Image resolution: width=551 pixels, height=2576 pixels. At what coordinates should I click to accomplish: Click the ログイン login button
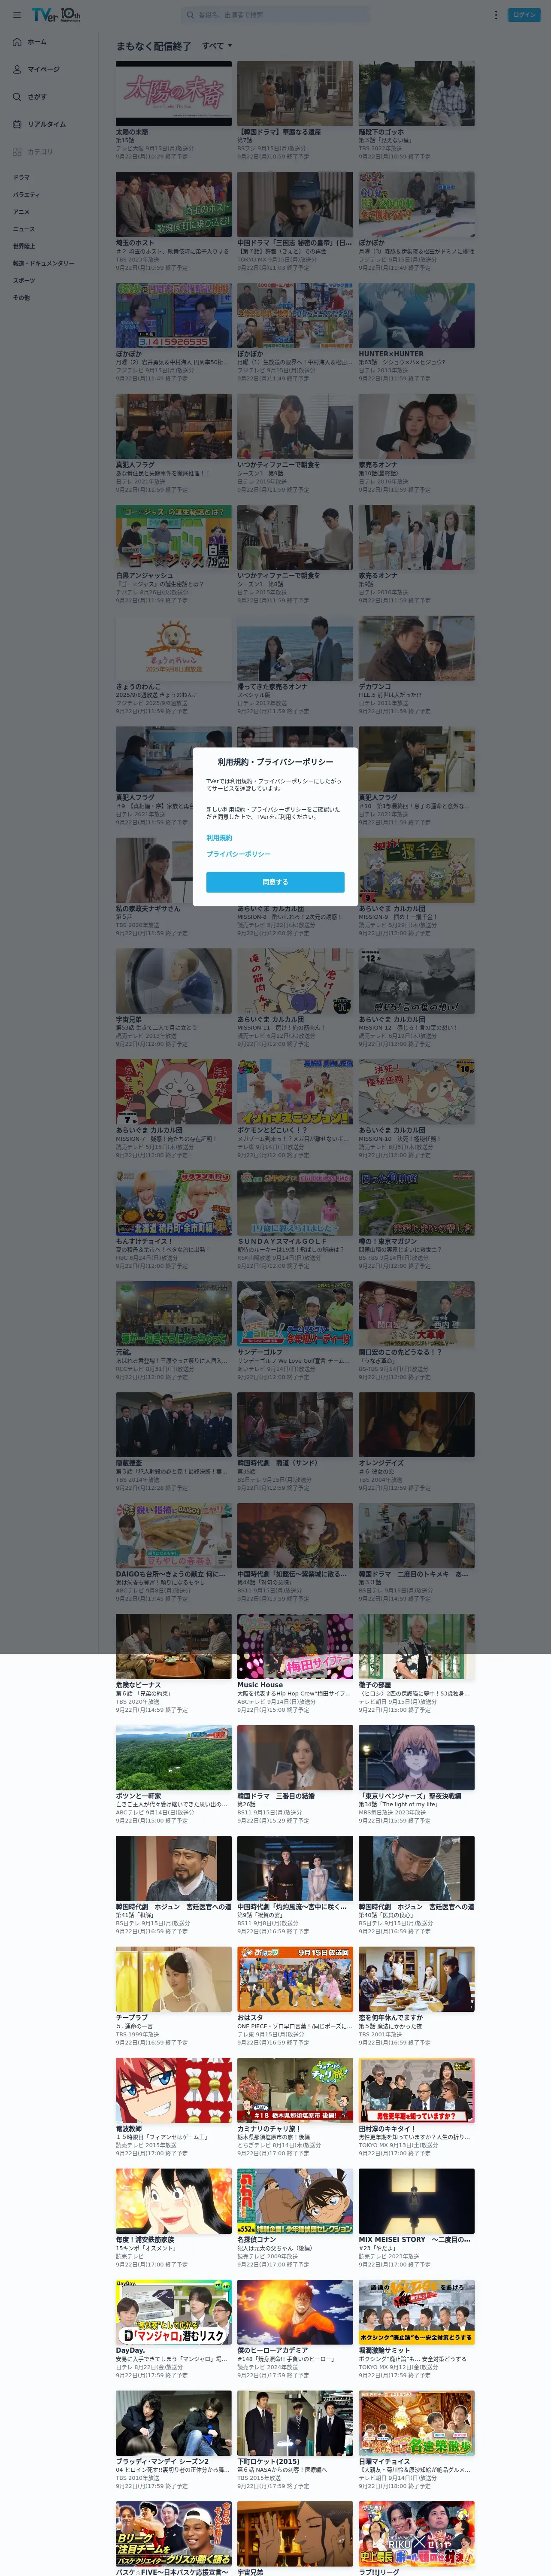(x=524, y=15)
